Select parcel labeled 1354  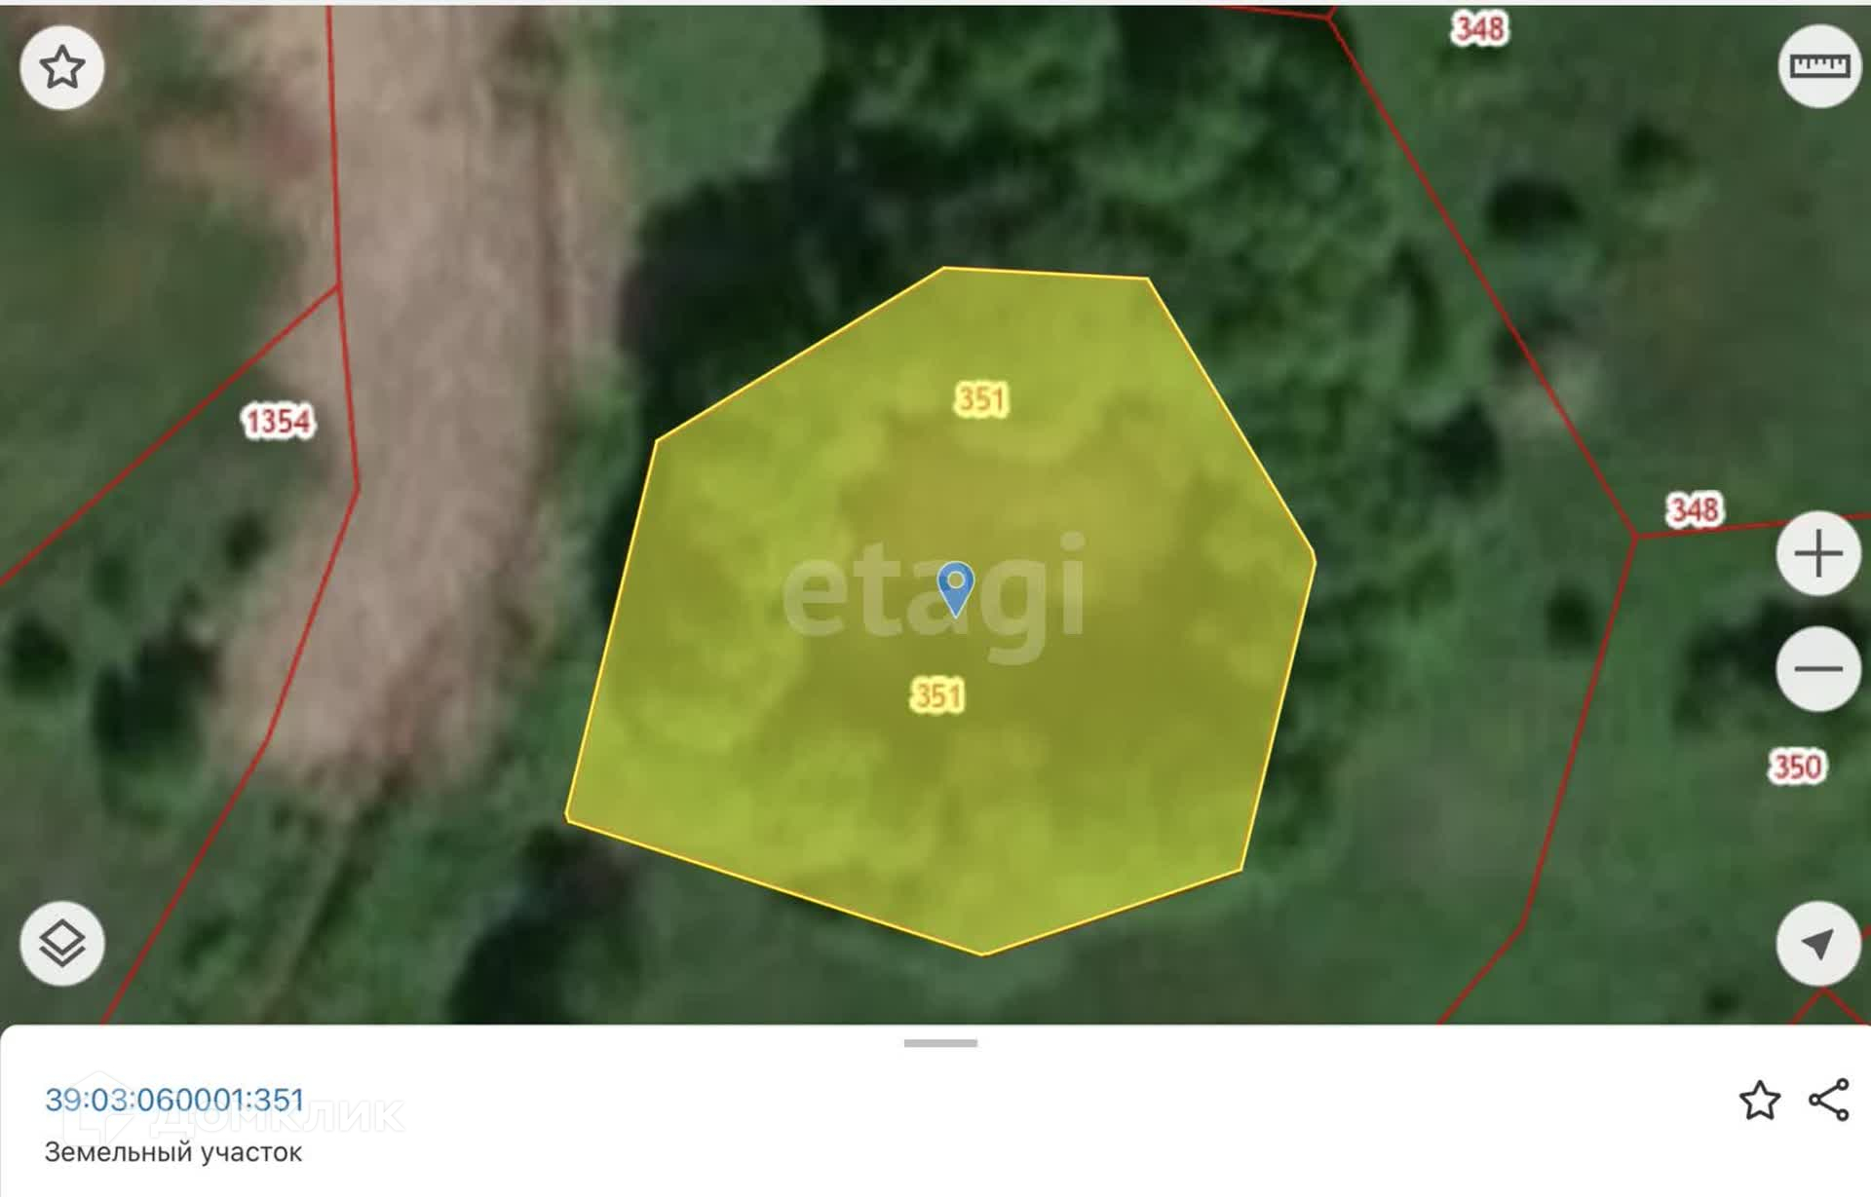(278, 422)
